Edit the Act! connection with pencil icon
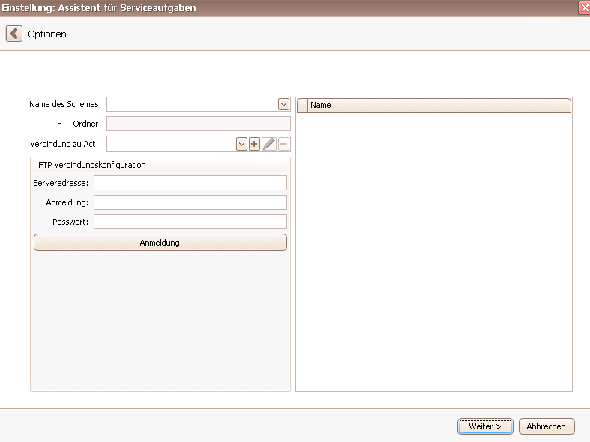 (269, 144)
